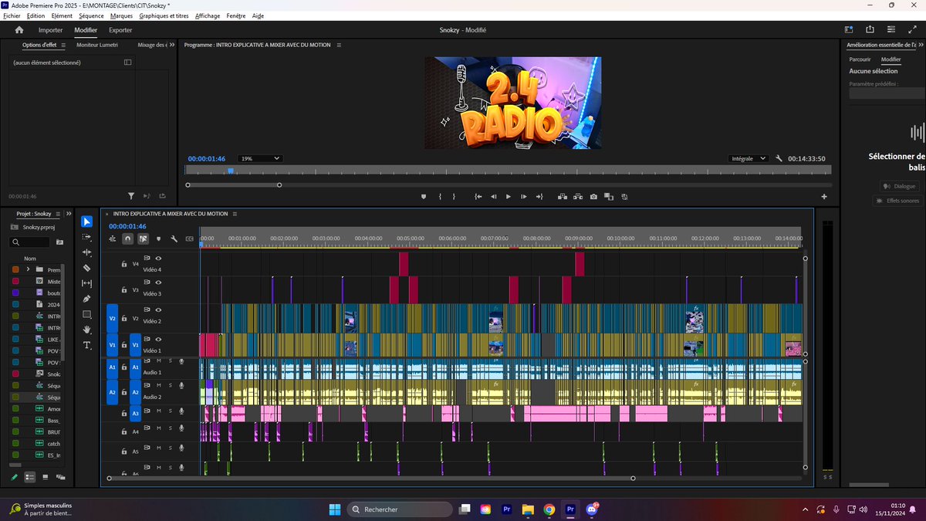Open Program monitor panel menu

337,45
